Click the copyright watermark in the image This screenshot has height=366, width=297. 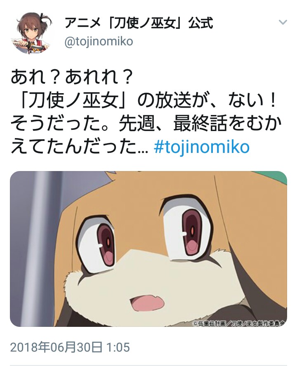239,323
